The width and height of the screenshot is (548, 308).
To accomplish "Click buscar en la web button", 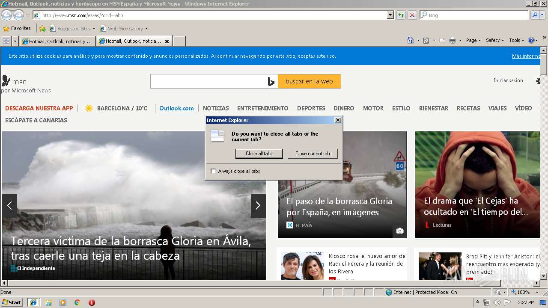I will [x=309, y=81].
